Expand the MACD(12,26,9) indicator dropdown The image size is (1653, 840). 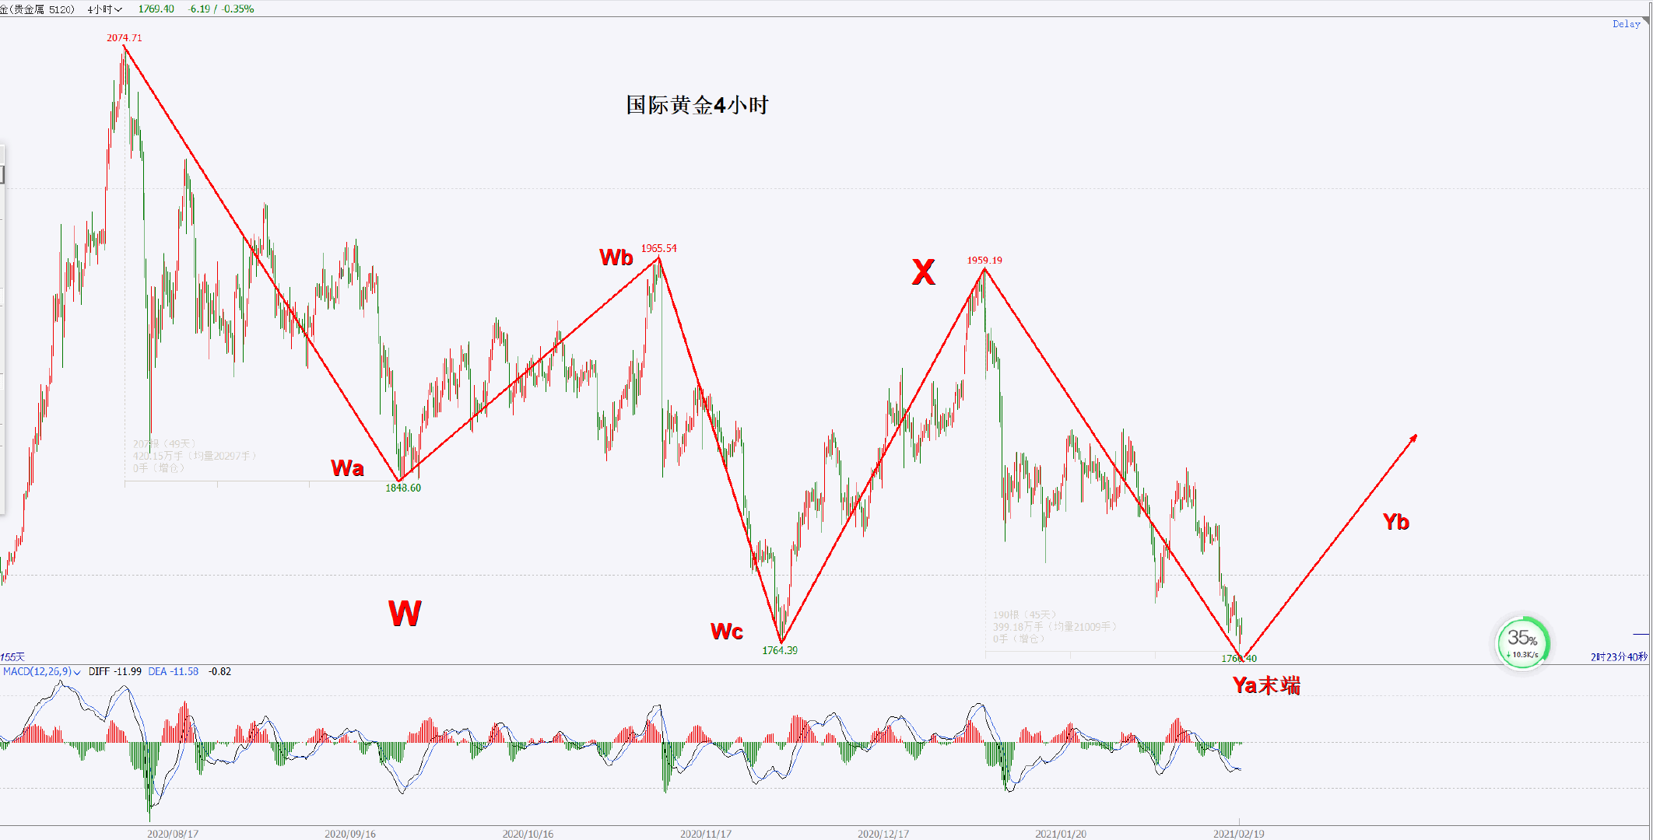click(42, 671)
